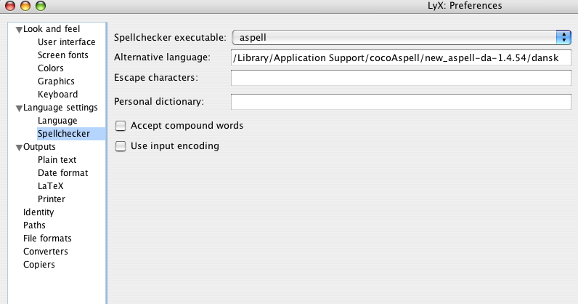Open the Paths preferences page
Screen dimensions: 578x304
34,225
